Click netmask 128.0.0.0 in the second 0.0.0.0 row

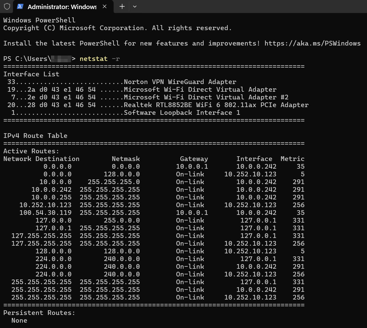pos(122,174)
